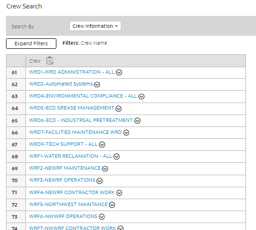Viewport: 256px width, 230px height.
Task: Open WRF5-NORTHWEST MAINTANCE crew link
Action: [x=68, y=205]
